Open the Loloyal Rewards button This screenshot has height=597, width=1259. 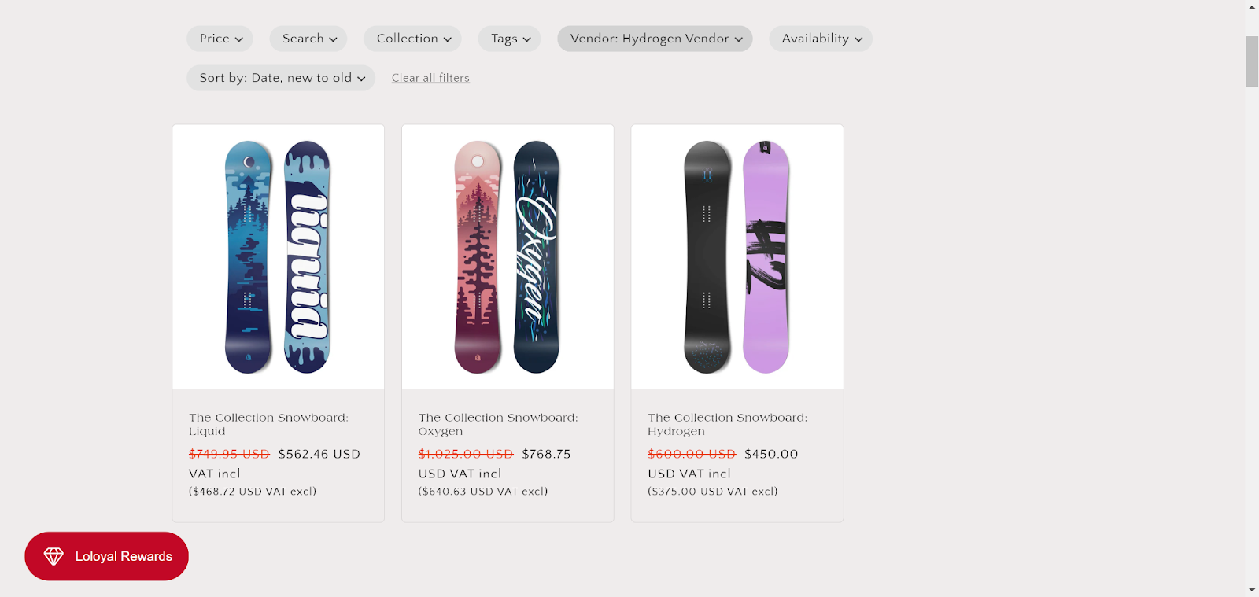click(123, 556)
